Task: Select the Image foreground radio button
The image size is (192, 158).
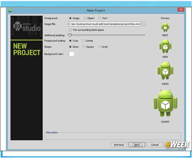Action: 70,18
